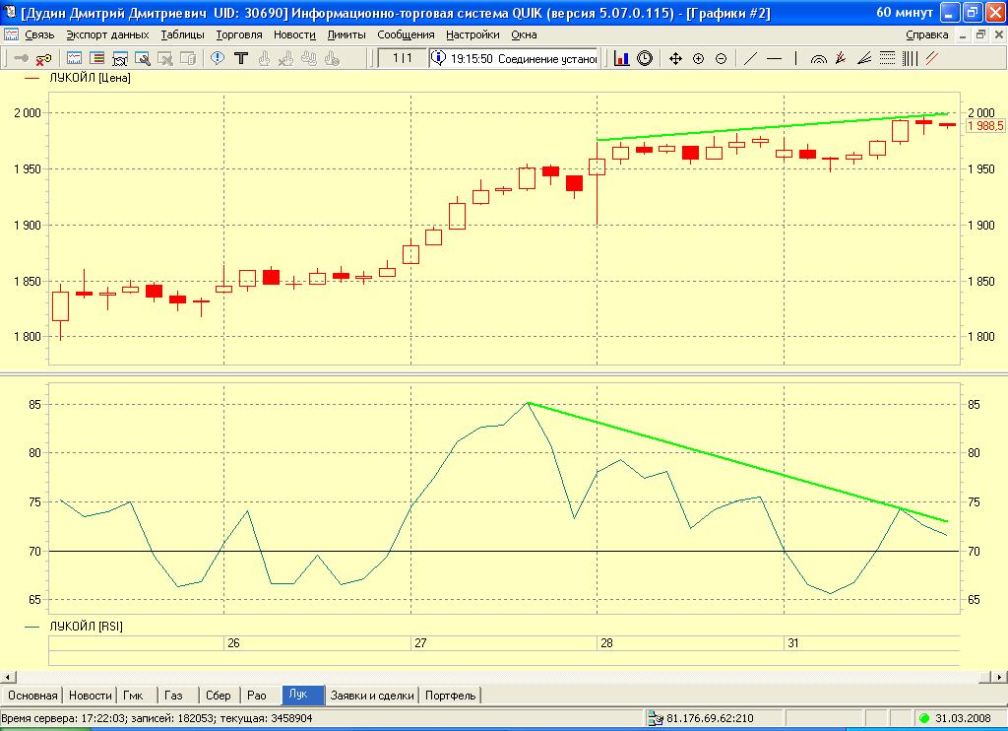This screenshot has height=731, width=1008.
Task: Switch to the Портфель tab
Action: point(451,696)
